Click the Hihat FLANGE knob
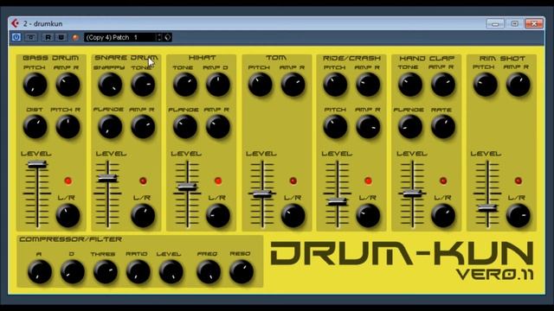This screenshot has width=554, height=311. [x=185, y=127]
